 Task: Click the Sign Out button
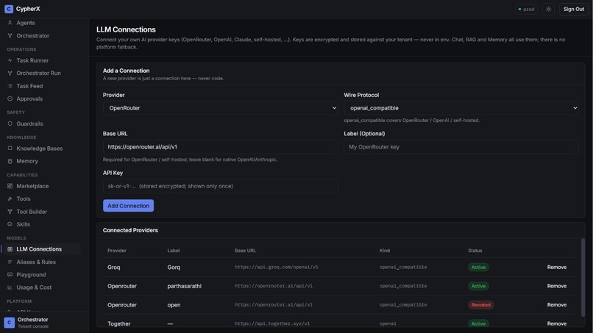tap(573, 9)
